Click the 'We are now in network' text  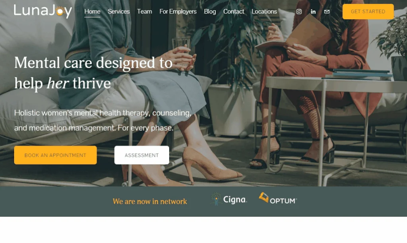pos(150,201)
